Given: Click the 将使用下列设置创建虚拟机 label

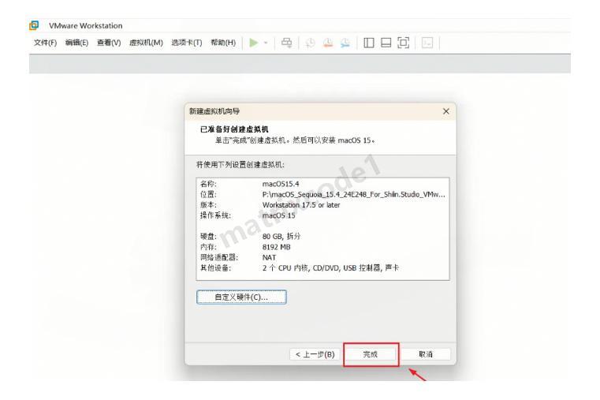Looking at the screenshot, I should (x=240, y=165).
